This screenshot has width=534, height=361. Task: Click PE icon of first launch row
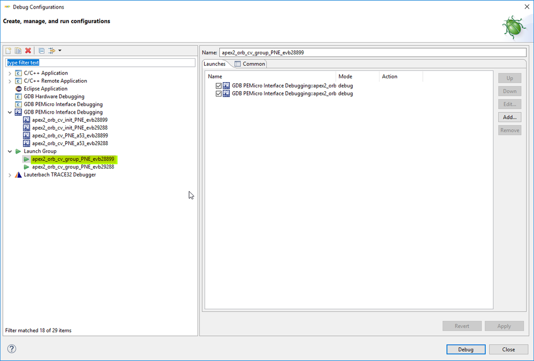pyautogui.click(x=226, y=85)
